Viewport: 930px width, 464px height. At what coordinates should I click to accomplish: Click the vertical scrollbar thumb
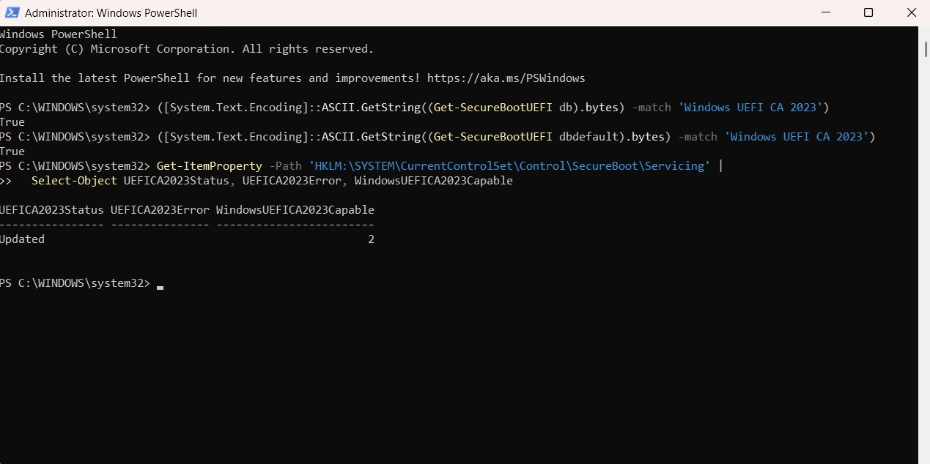pos(925,48)
